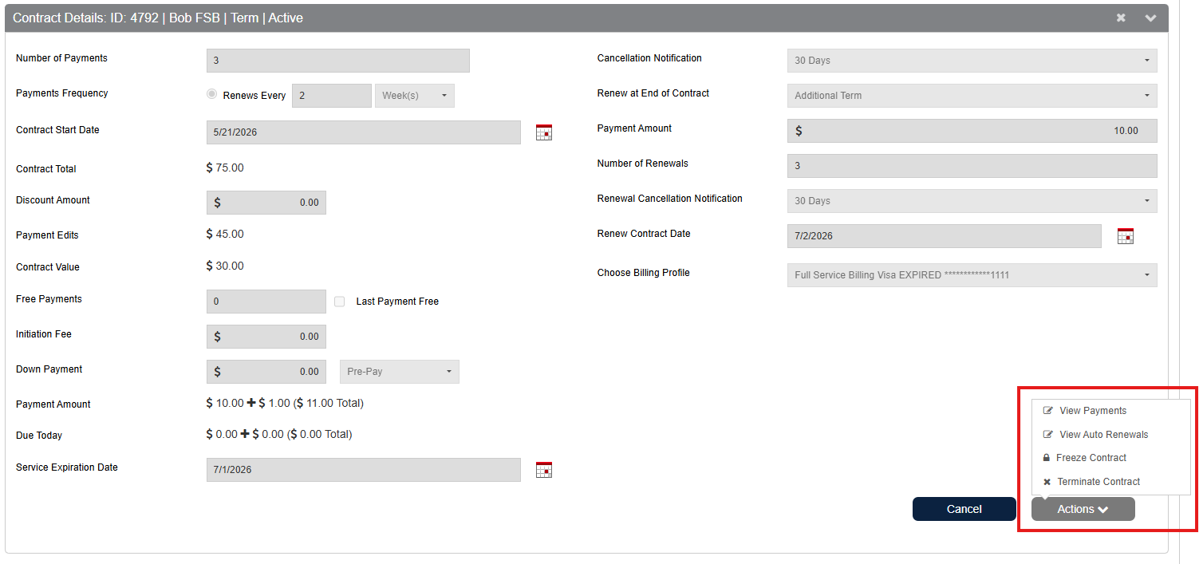The width and height of the screenshot is (1203, 564).
Task: Click lock icon beside Freeze Contract
Action: [1047, 458]
